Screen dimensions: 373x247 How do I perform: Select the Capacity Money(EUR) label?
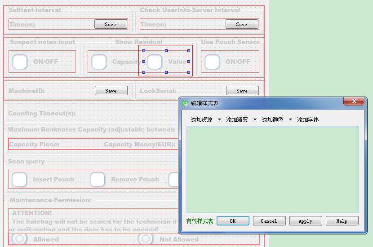pos(140,144)
